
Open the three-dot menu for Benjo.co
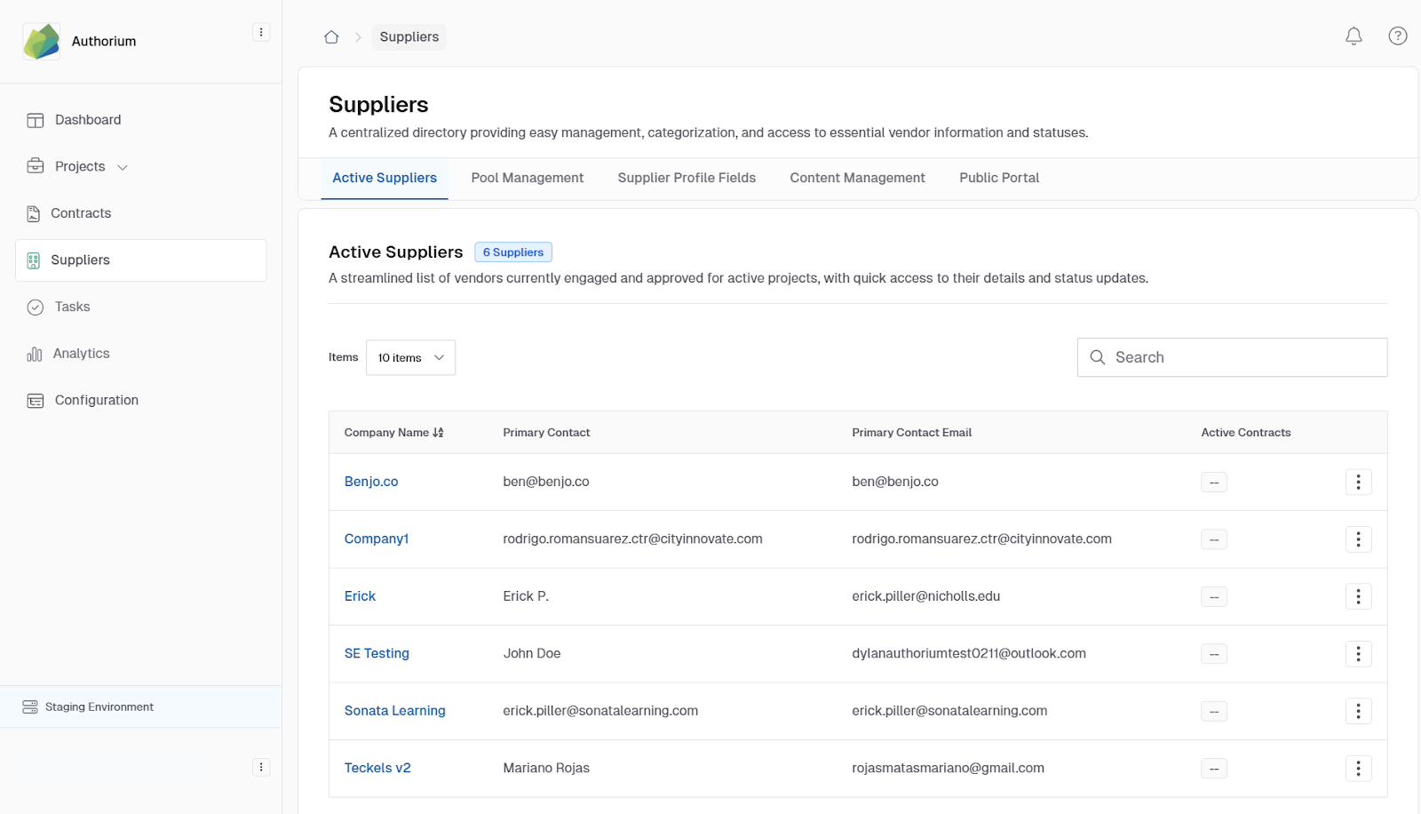(x=1358, y=482)
